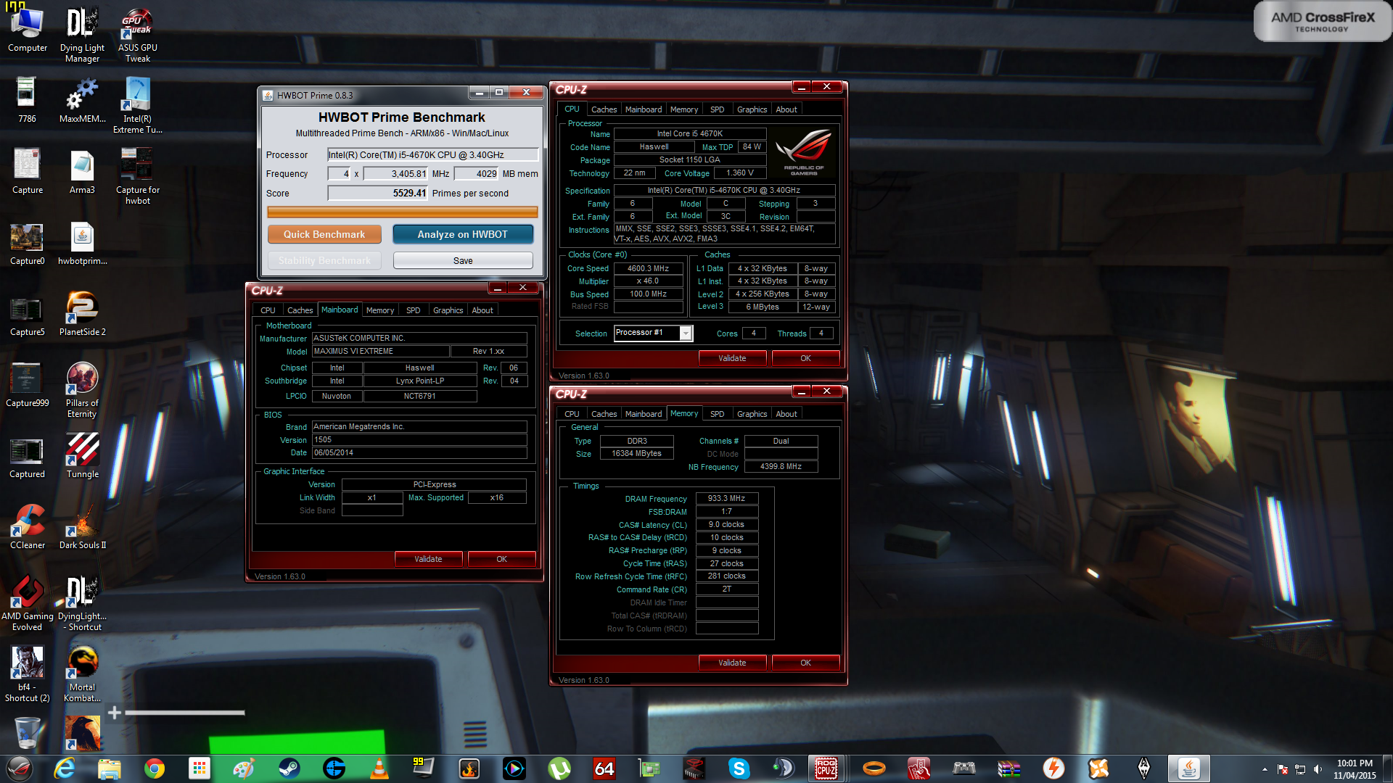Open Steam from the taskbar
Image resolution: width=1393 pixels, height=783 pixels.
click(x=289, y=768)
